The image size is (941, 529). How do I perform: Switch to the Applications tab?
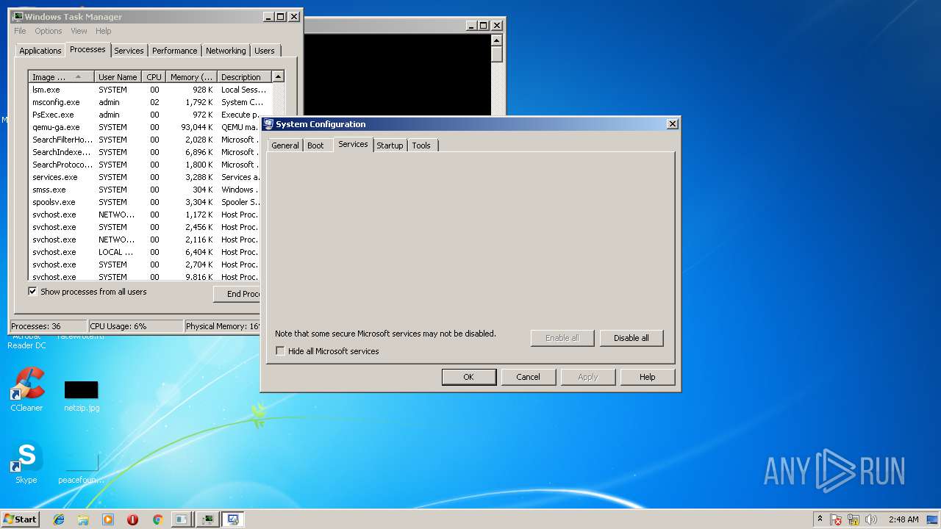click(40, 51)
